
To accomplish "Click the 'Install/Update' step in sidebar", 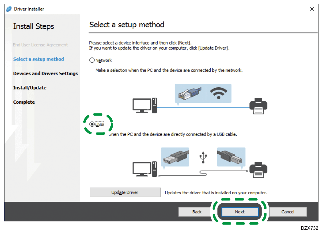I will 30,88.
